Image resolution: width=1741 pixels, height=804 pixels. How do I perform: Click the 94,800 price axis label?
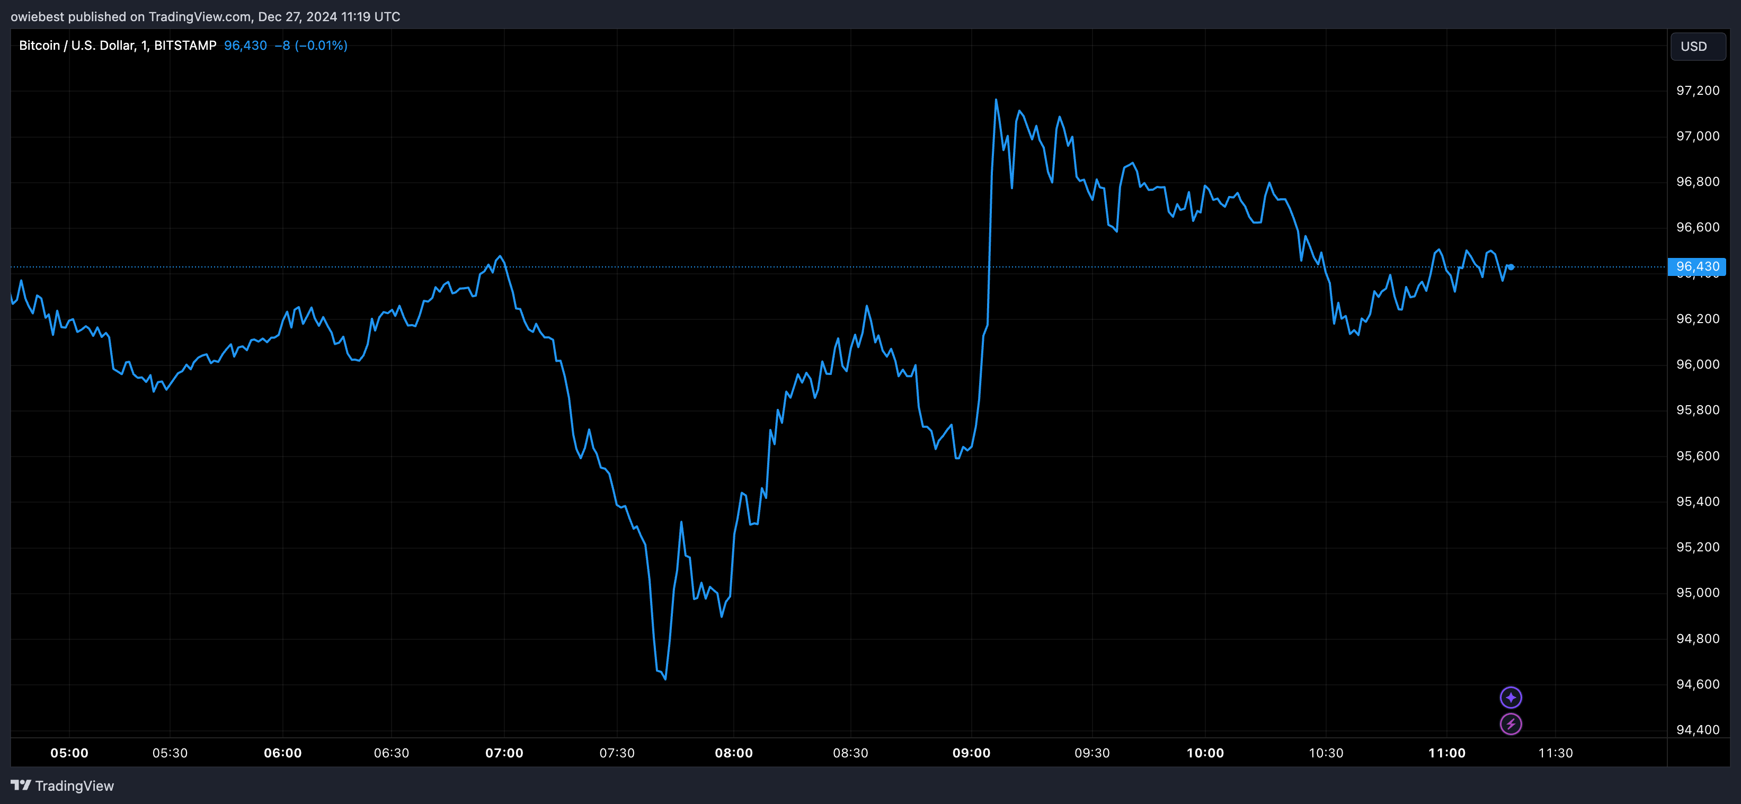(1698, 638)
